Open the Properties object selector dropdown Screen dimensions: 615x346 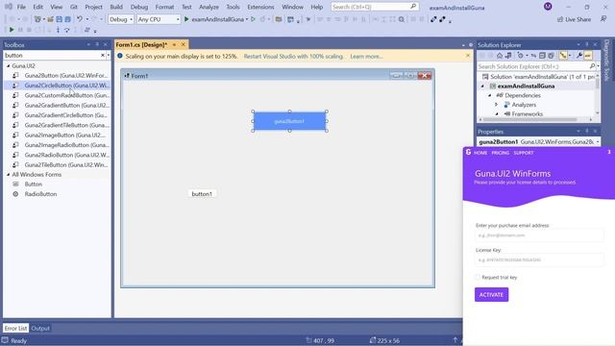click(598, 141)
